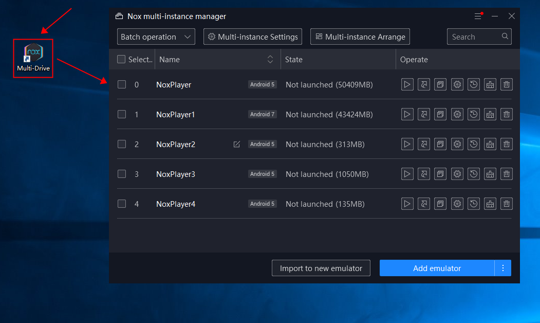Create shortcut for NoxPlayer3
540x323 pixels.
click(x=423, y=174)
